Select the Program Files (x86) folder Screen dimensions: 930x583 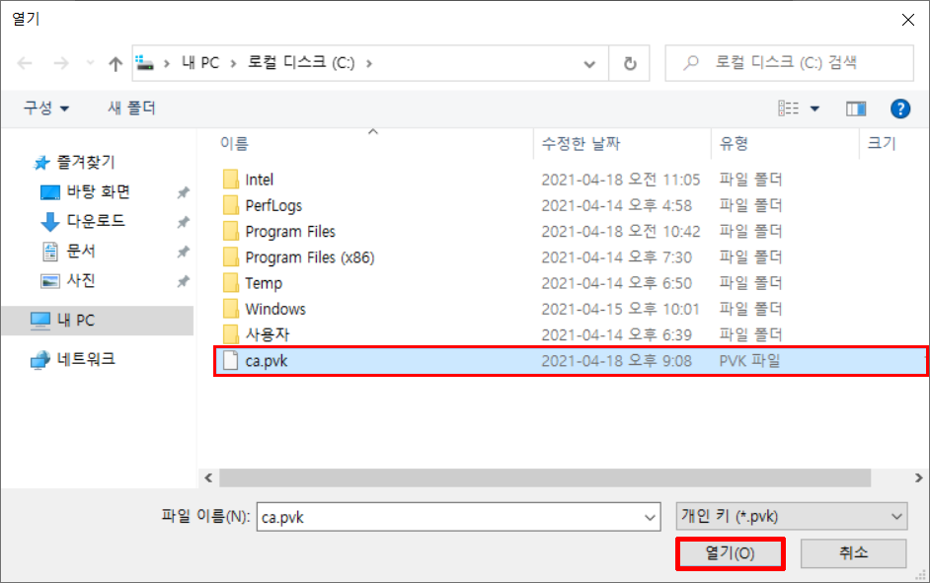coord(310,257)
